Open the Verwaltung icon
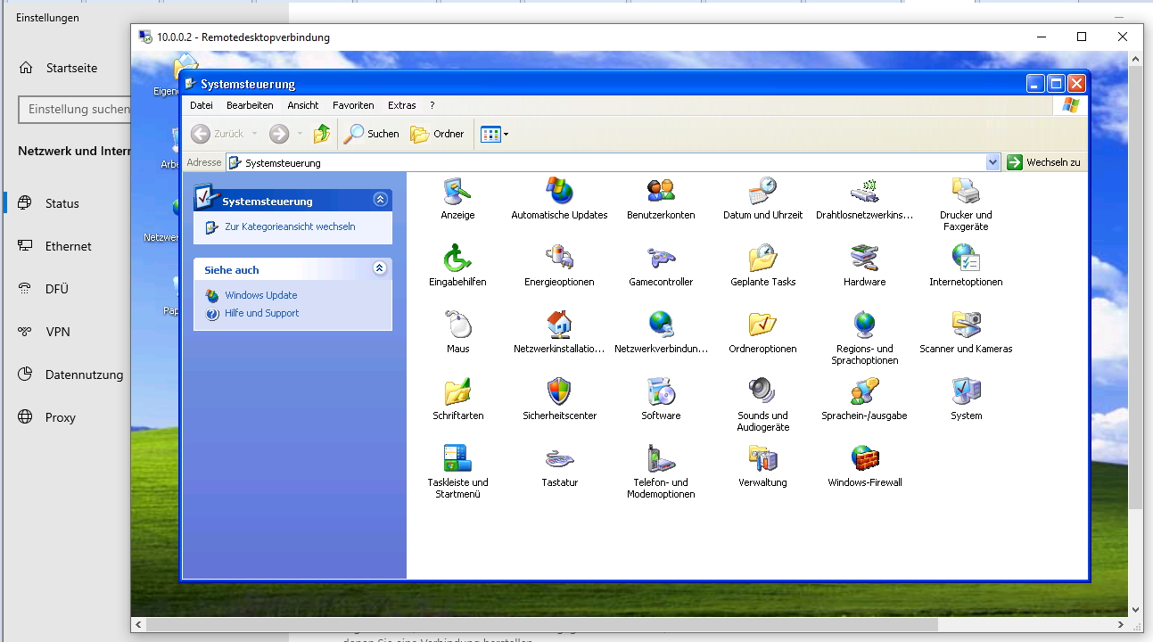The image size is (1153, 642). (762, 458)
